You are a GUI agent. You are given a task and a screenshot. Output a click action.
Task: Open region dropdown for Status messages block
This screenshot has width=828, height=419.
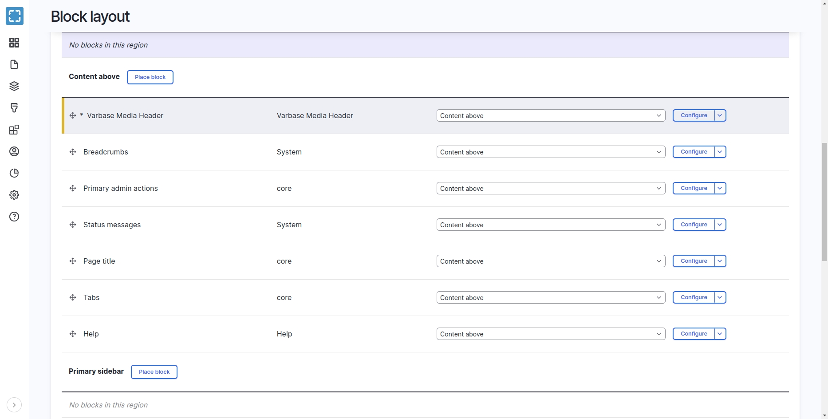pyautogui.click(x=550, y=225)
